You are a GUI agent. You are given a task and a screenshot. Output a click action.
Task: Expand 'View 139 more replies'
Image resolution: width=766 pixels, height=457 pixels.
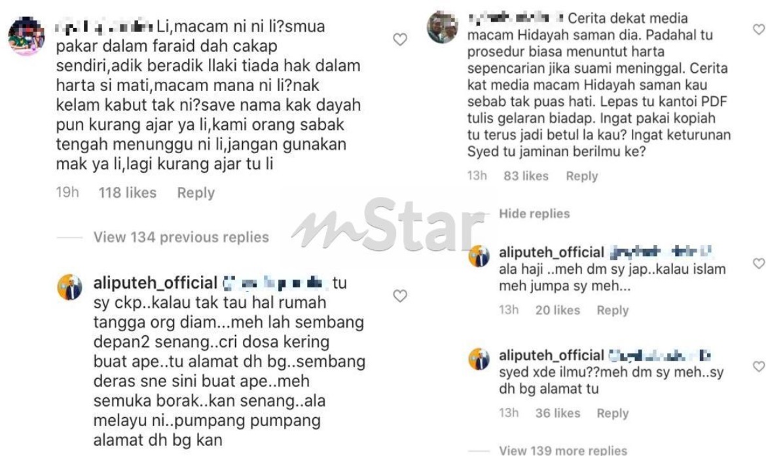(x=563, y=450)
